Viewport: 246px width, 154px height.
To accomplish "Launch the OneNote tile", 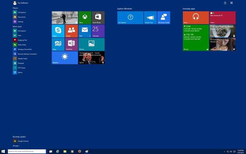I will click(71, 44).
